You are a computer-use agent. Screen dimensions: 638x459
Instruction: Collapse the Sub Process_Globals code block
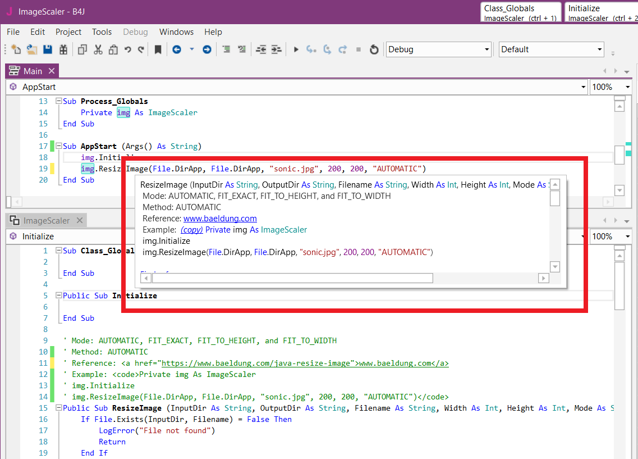coord(58,102)
